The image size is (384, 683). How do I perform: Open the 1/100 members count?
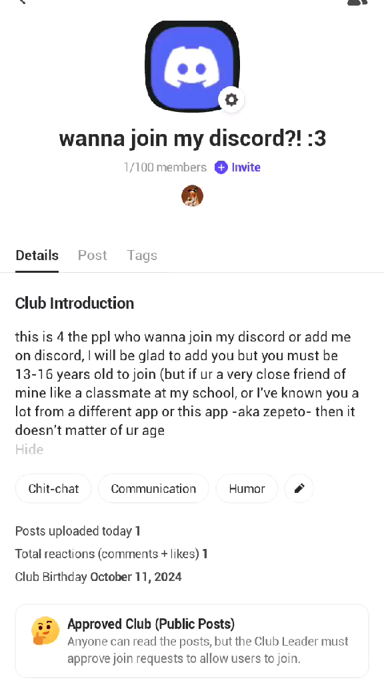[165, 167]
